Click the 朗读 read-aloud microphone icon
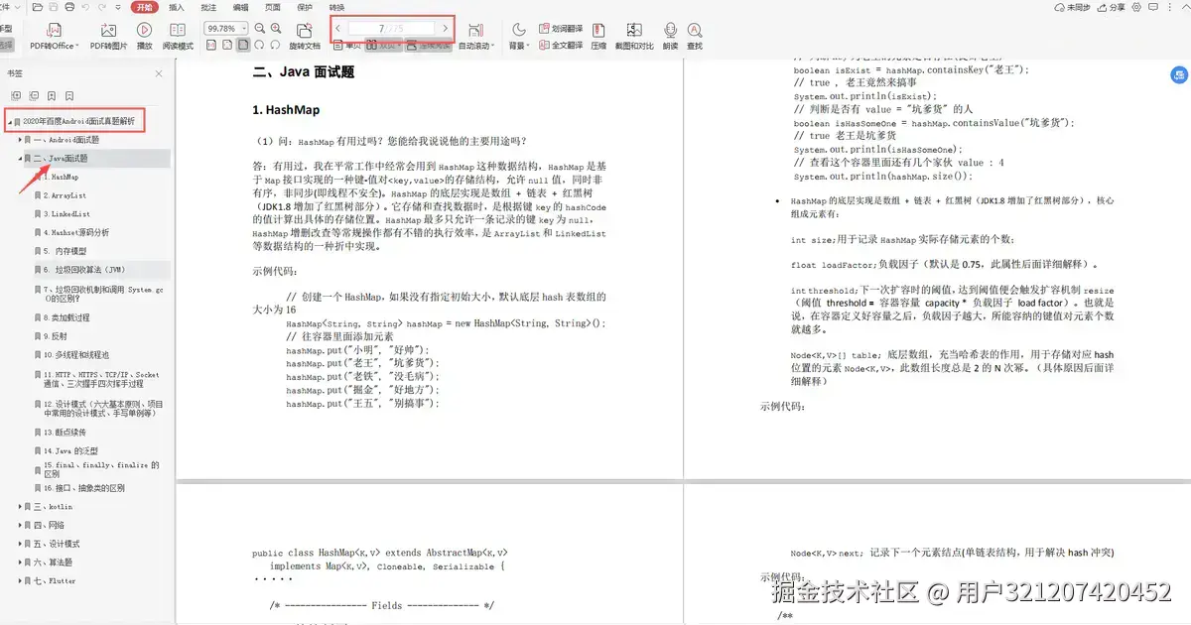Screen dimensions: 1191x625 pyautogui.click(x=671, y=32)
